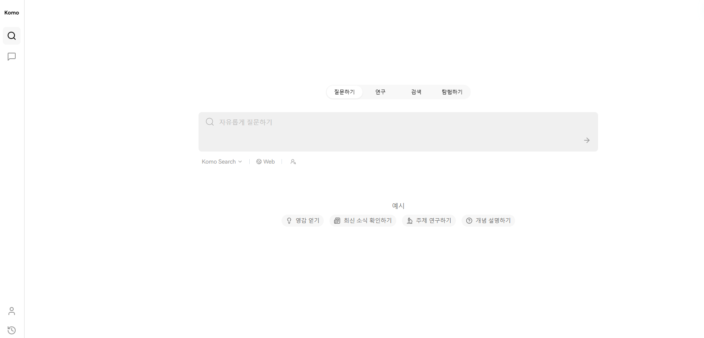704x338 pixels.
Task: Expand the Komo Search model dropdown
Action: pos(222,162)
